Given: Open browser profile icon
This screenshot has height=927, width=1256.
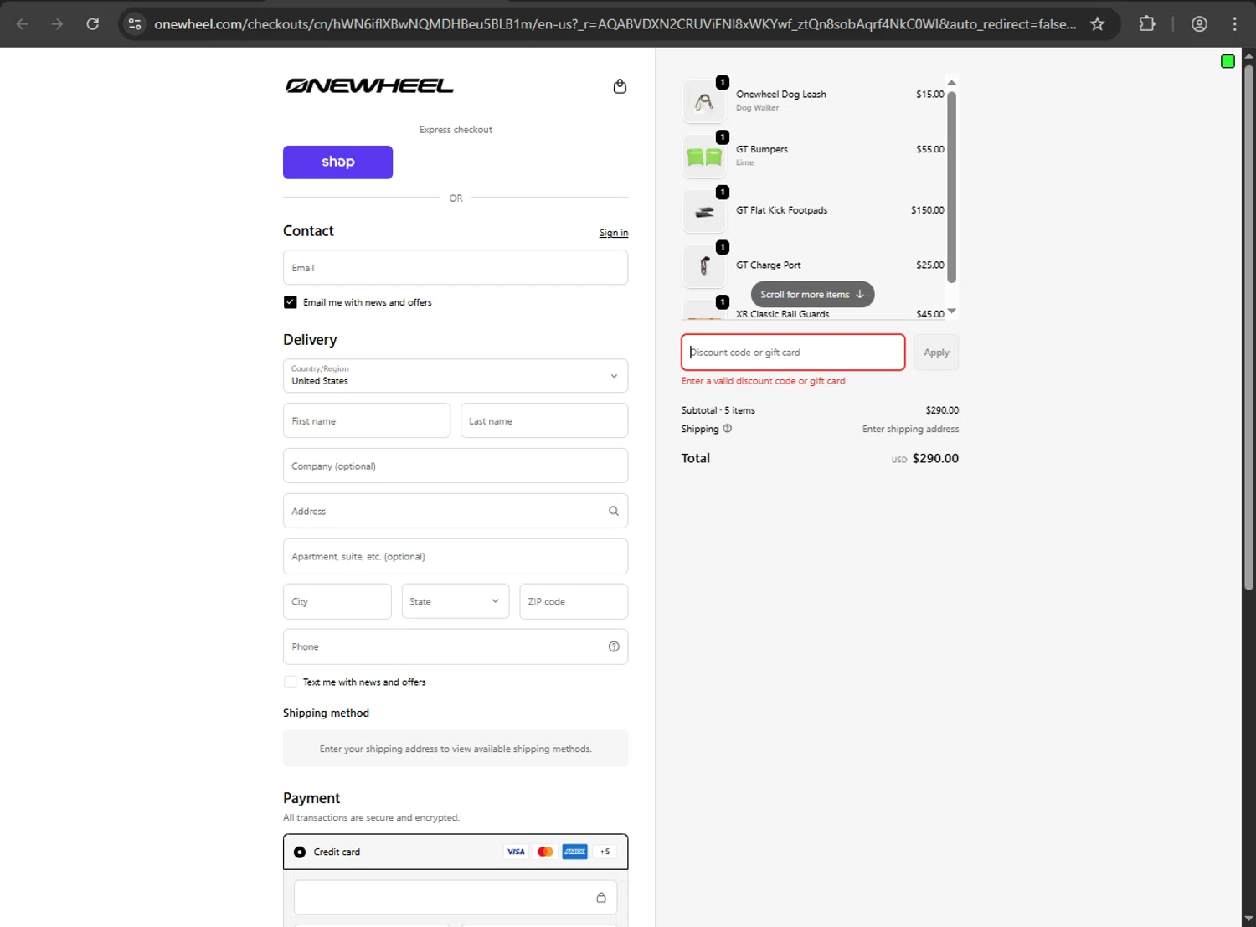Looking at the screenshot, I should (x=1199, y=24).
